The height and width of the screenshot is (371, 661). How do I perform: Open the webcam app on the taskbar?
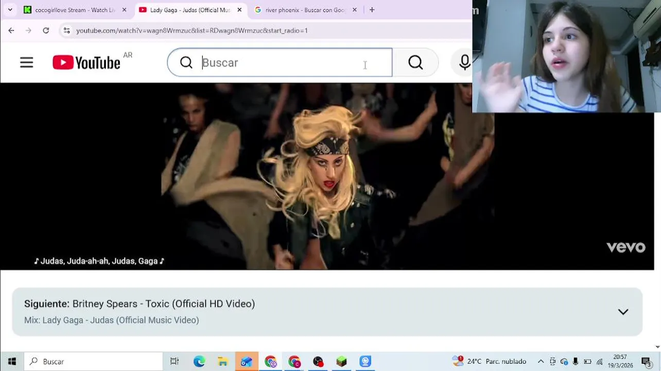(365, 361)
